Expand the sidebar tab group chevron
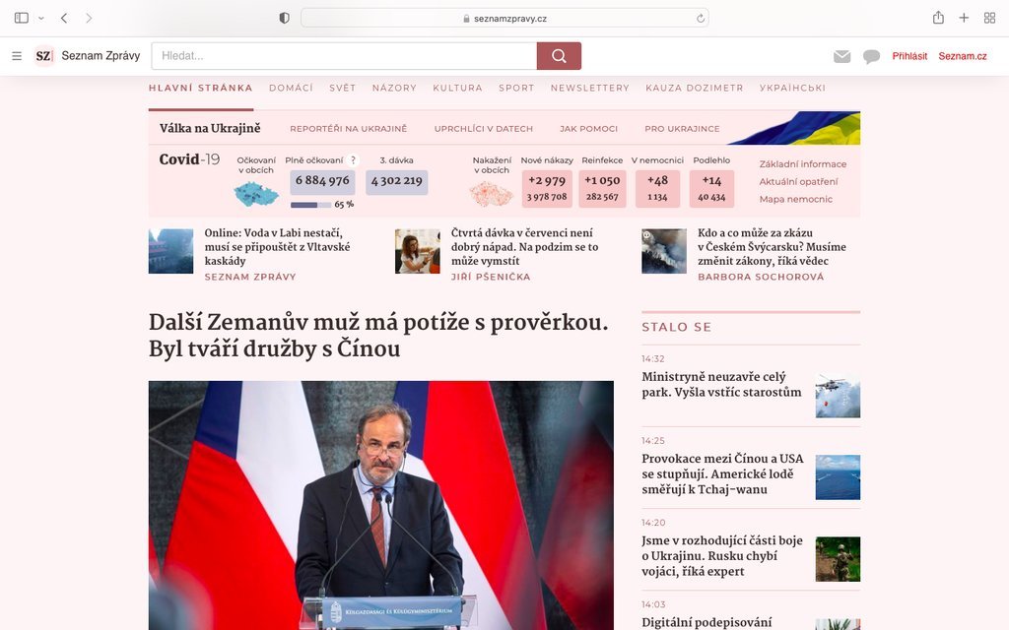Image resolution: width=1009 pixels, height=630 pixels. tap(41, 18)
